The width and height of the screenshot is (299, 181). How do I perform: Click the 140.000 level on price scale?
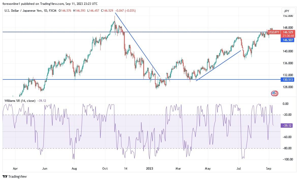coord(288,51)
